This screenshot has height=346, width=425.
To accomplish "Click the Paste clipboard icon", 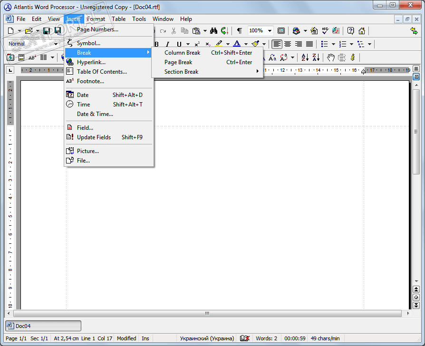I will pyautogui.click(x=196, y=30).
